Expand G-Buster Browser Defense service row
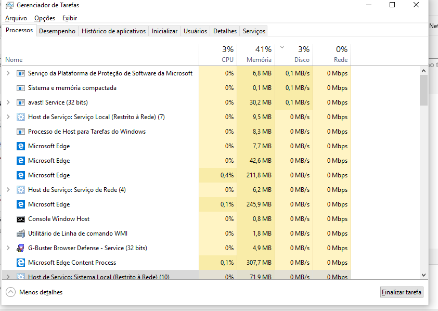Screen dimensions: 438x311 (8, 248)
